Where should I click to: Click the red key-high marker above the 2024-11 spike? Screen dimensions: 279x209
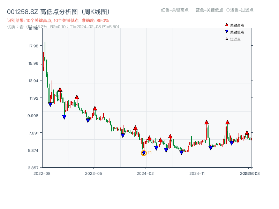click(206, 123)
